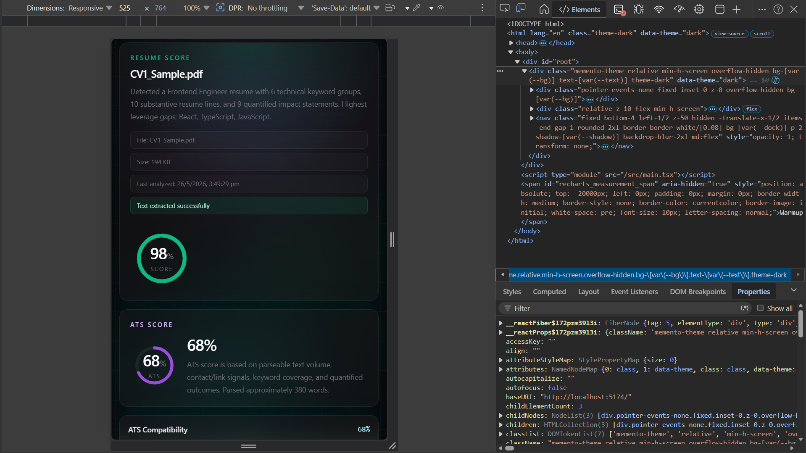Viewport: 806px width, 453px height.
Task: Expand the head element node
Action: [x=511, y=43]
